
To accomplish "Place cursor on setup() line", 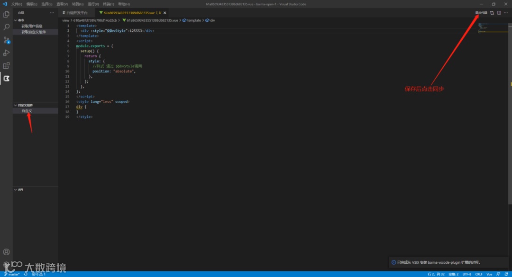I will [x=90, y=51].
